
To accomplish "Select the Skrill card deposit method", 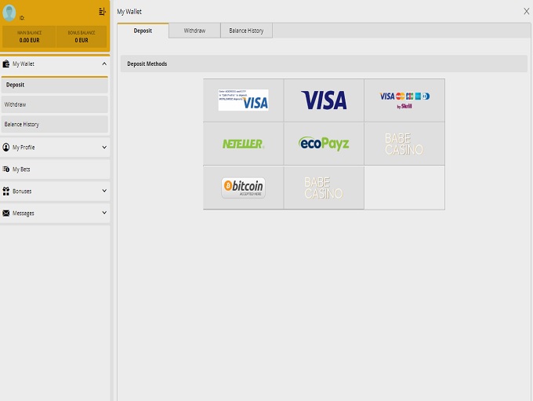I will point(404,100).
